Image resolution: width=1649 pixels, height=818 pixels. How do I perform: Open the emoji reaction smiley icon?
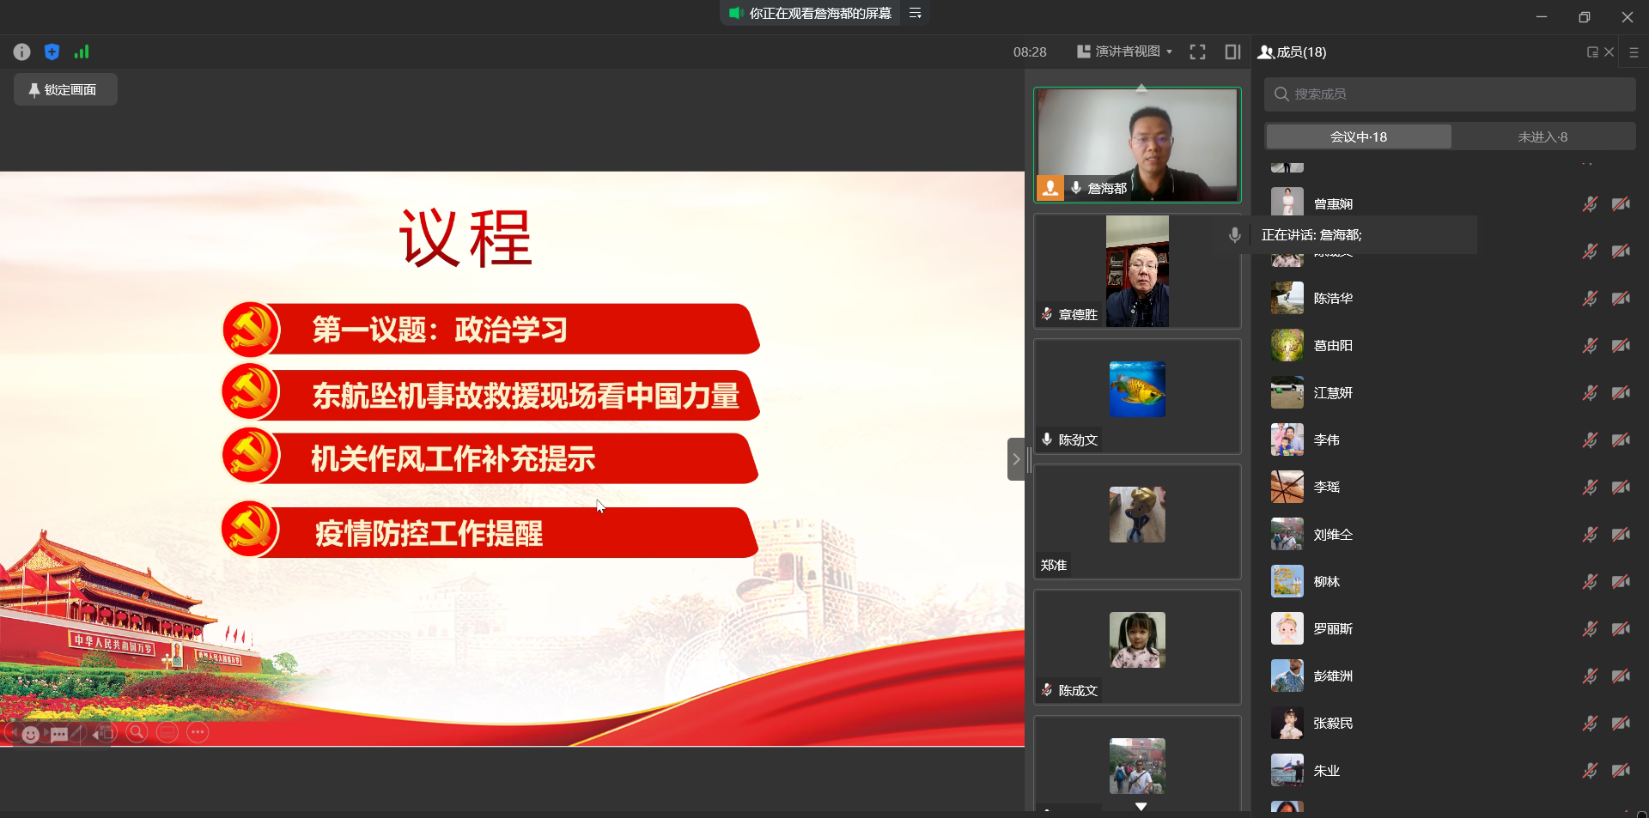(x=31, y=735)
